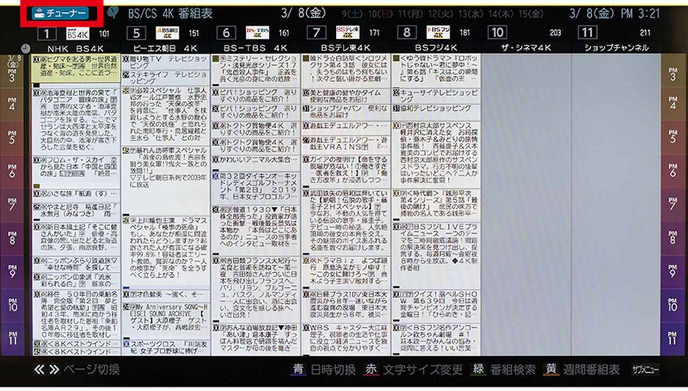Image resolution: width=688 pixels, height=391 pixels.
Task: Go to next page with » arrow
Action: click(54, 370)
